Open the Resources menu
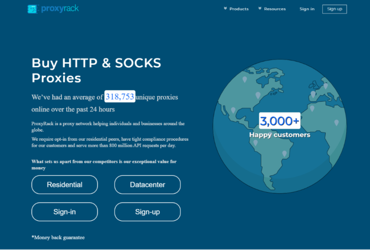Screen dimensions: 370x250 (x=275, y=9)
